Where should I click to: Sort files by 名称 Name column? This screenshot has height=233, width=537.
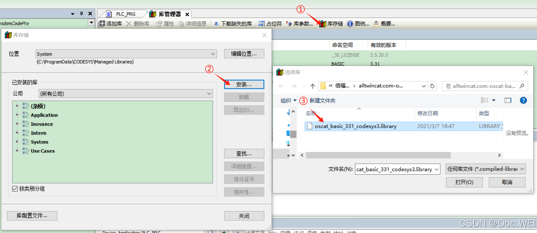pos(311,113)
